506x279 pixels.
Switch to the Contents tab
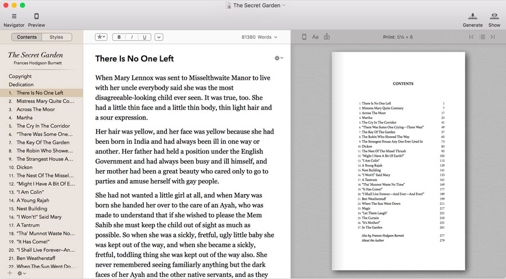click(x=26, y=37)
